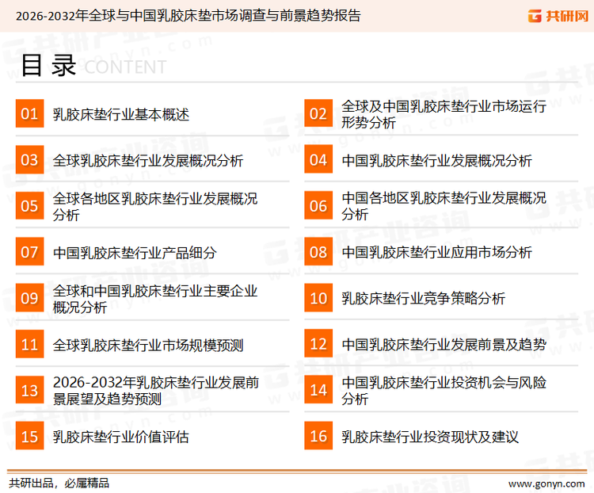The height and width of the screenshot is (493, 594).
Task: Select chapter 乳胶床垫行业价值评估
Action: point(121,437)
